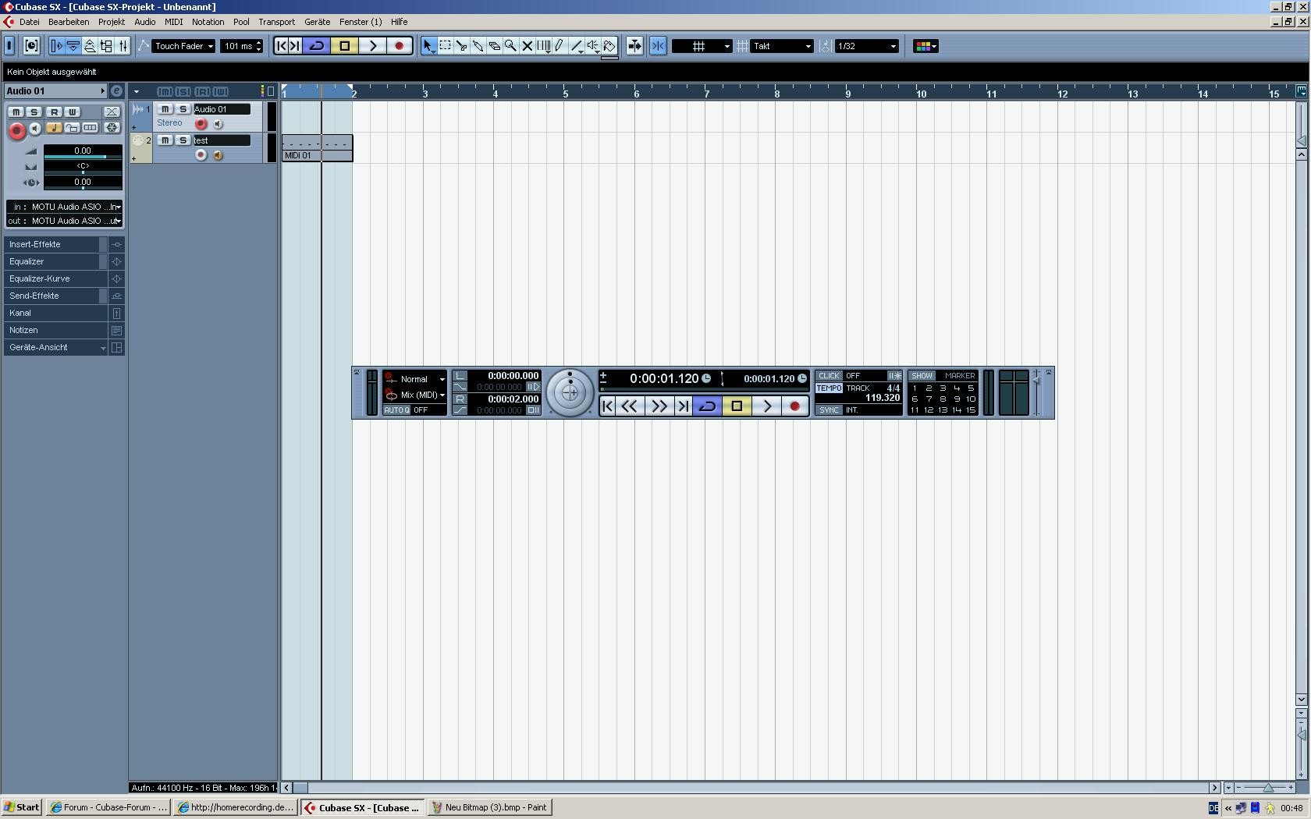Open the Pool window from toolbar
Viewport: 1311px width, 819px height.
click(106, 46)
